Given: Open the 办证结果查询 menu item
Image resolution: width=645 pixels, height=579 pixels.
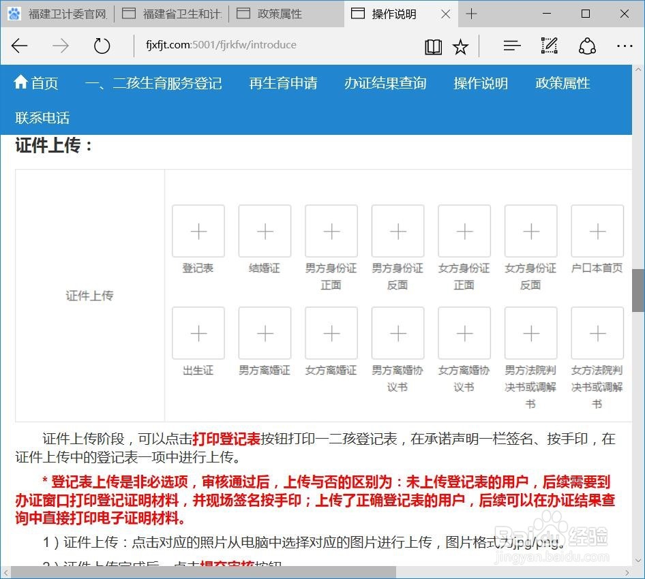Looking at the screenshot, I should tap(385, 83).
